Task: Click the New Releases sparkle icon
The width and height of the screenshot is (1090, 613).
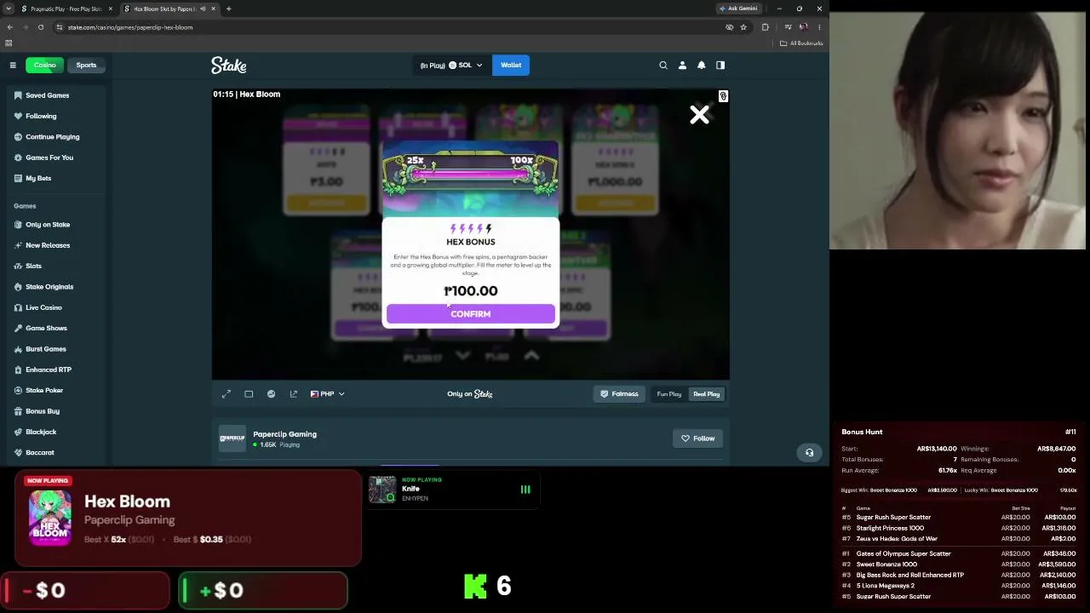Action: (18, 245)
